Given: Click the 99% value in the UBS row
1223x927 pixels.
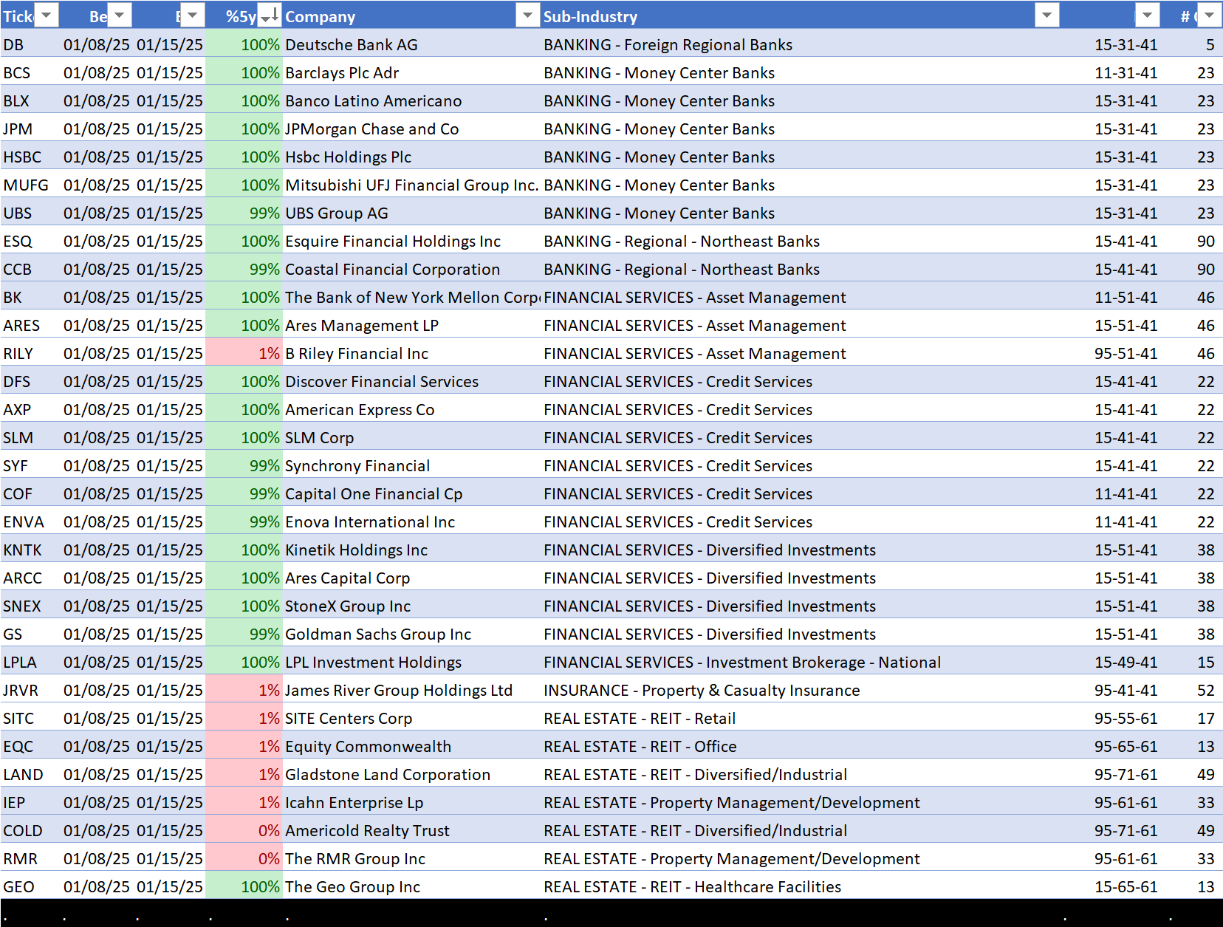Looking at the screenshot, I should [244, 213].
